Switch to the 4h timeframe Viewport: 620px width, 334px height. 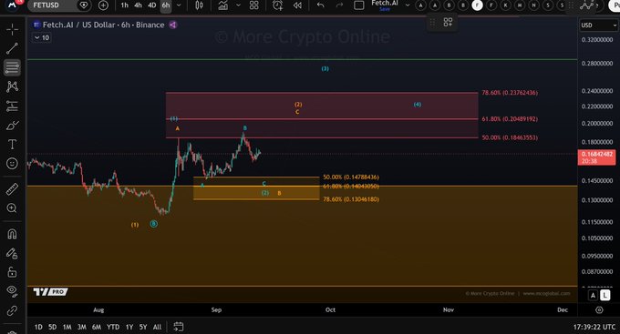[138, 5]
